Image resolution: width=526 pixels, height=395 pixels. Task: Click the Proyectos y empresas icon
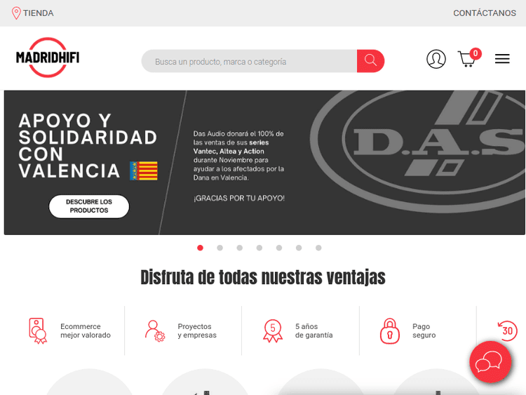pyautogui.click(x=154, y=330)
